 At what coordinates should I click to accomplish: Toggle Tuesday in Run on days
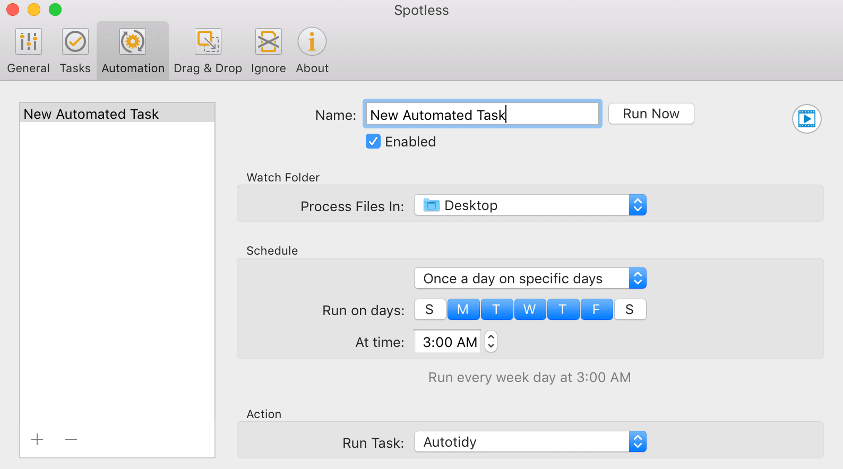[496, 309]
